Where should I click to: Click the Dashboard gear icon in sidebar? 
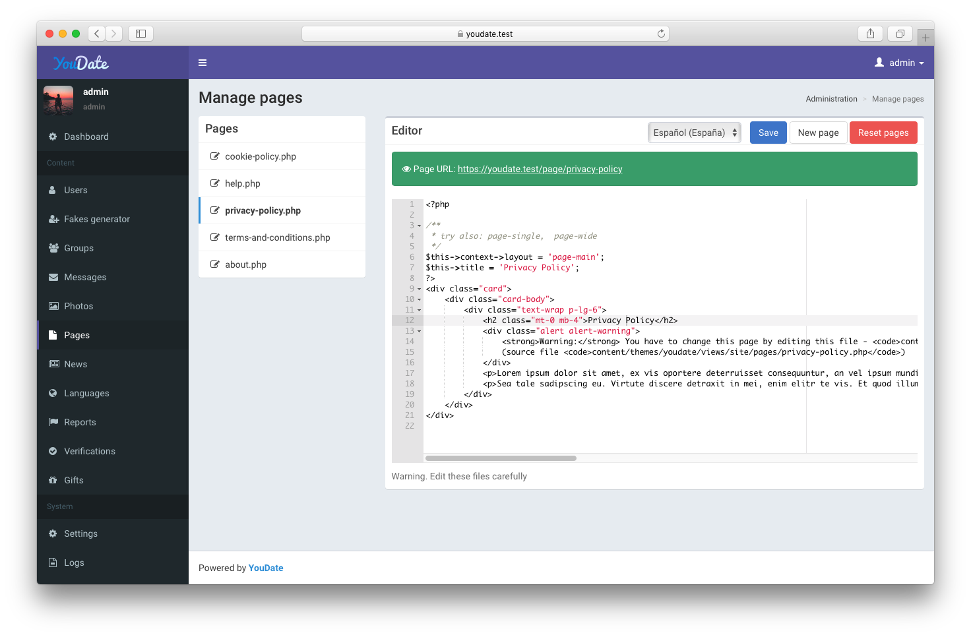[53, 136]
